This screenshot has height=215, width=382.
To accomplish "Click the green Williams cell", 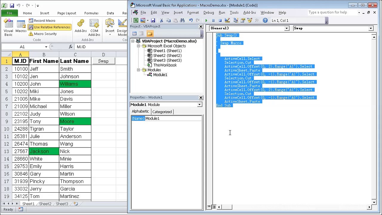I will [x=75, y=84].
